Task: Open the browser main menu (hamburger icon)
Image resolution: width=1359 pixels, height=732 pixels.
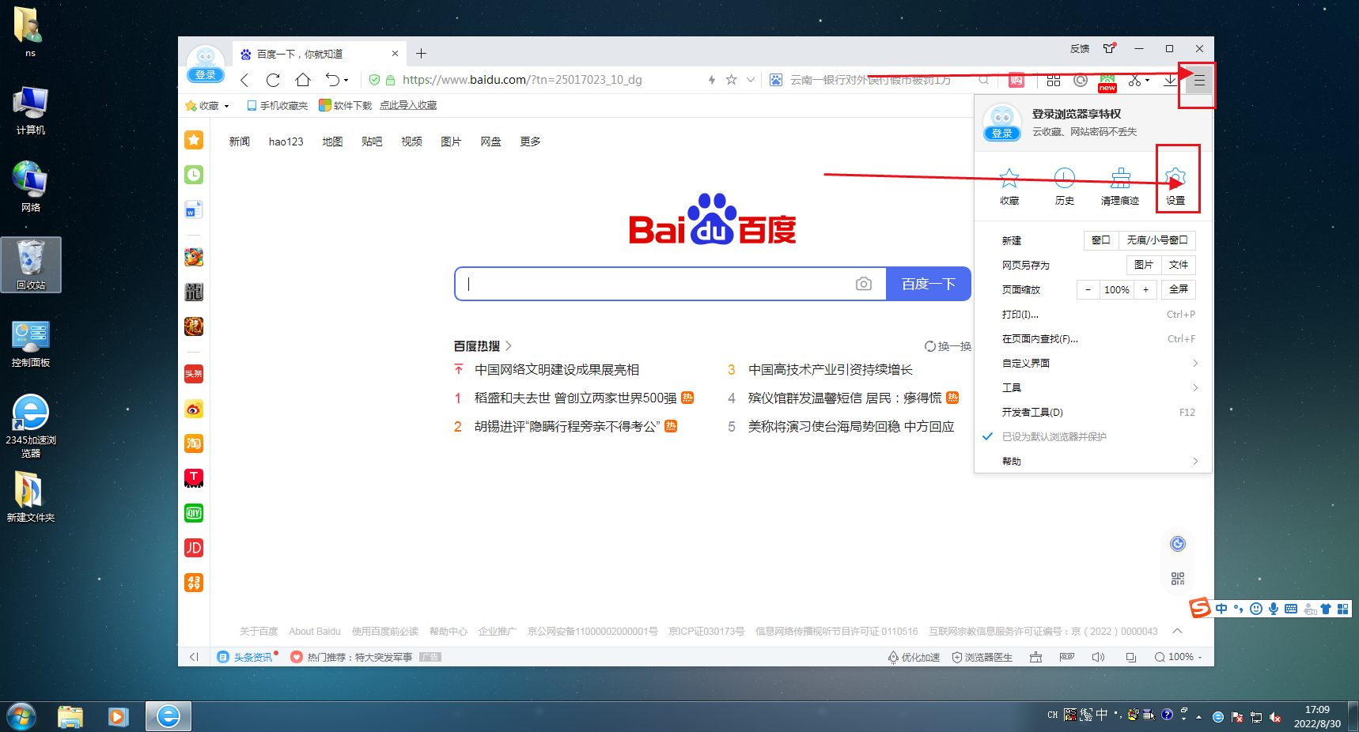Action: (x=1199, y=81)
